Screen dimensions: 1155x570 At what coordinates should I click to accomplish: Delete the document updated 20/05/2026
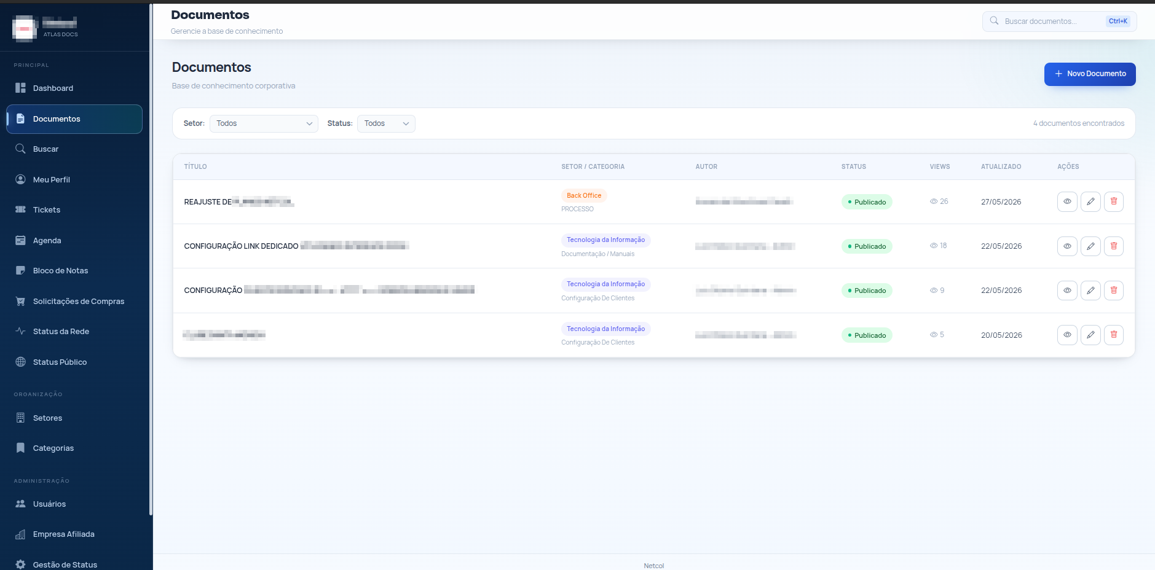tap(1114, 335)
